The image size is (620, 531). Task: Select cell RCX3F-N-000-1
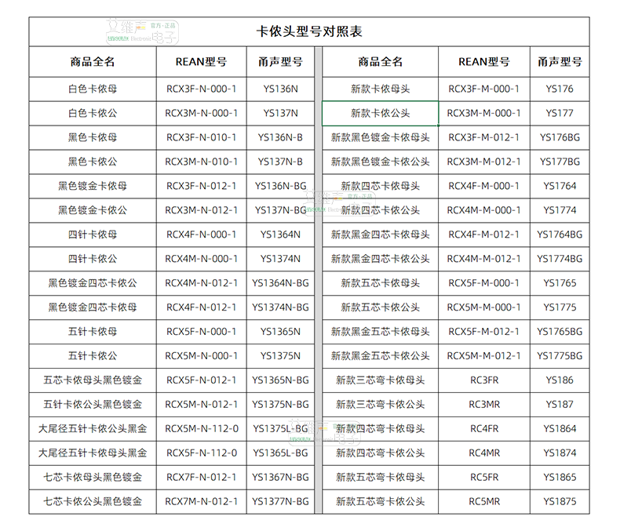click(x=201, y=89)
